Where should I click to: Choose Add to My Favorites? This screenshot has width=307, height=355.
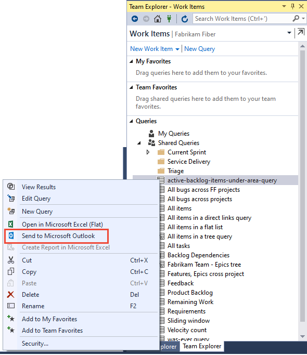(49, 319)
